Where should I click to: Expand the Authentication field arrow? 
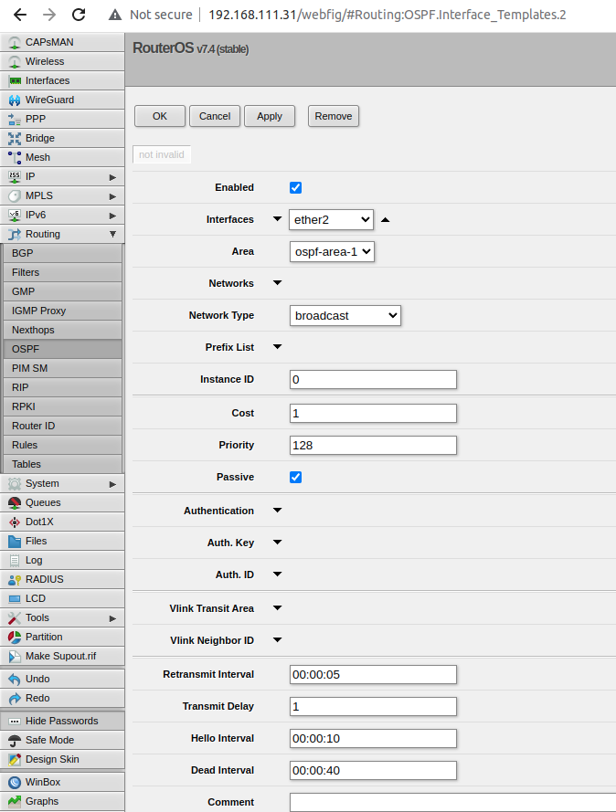point(278,511)
